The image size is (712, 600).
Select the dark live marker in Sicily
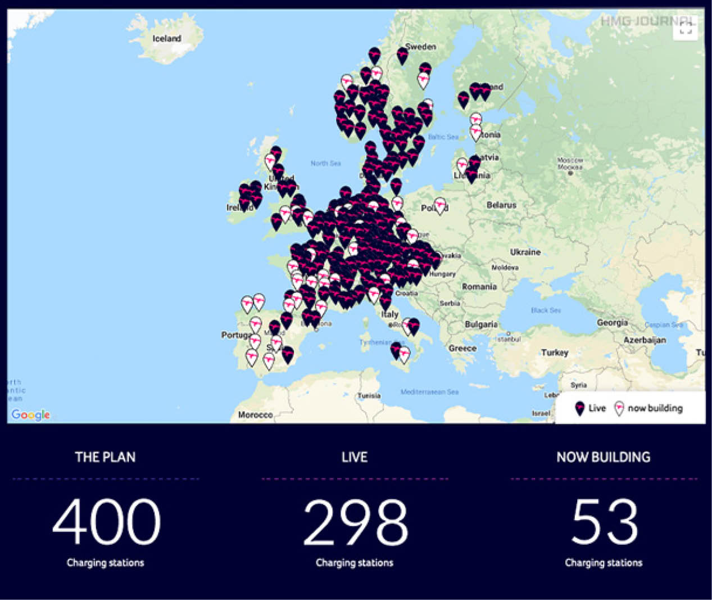[x=396, y=350]
